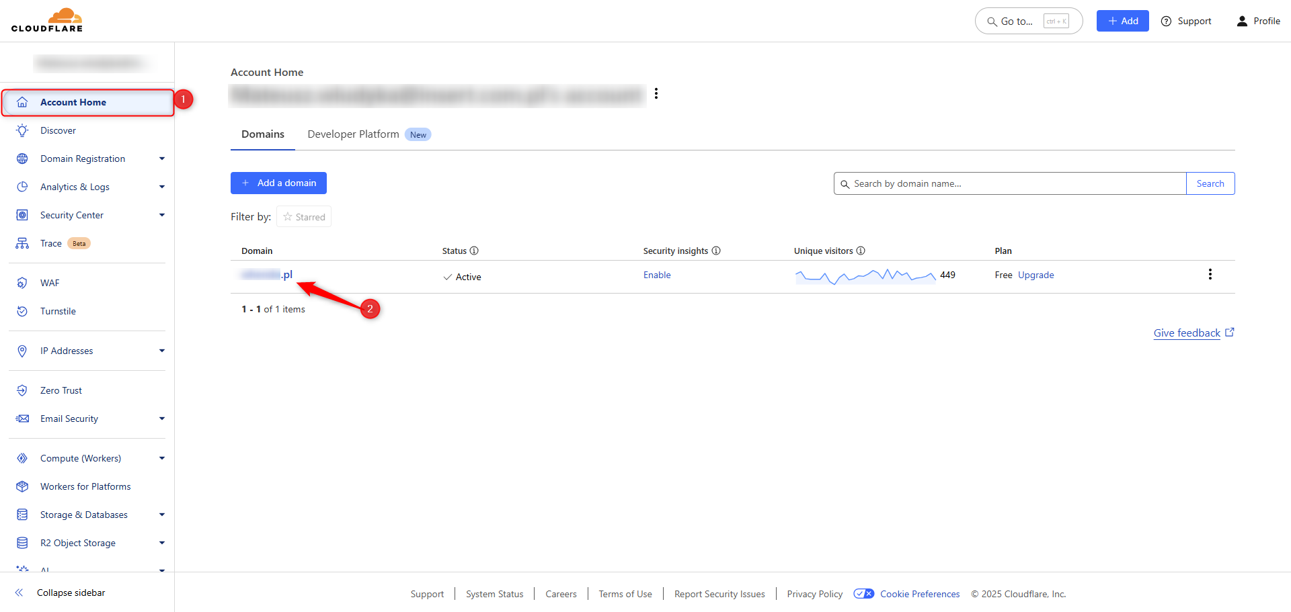This screenshot has height=612, width=1291.
Task: Focus the Search by domain name field
Action: pyautogui.click(x=1010, y=183)
